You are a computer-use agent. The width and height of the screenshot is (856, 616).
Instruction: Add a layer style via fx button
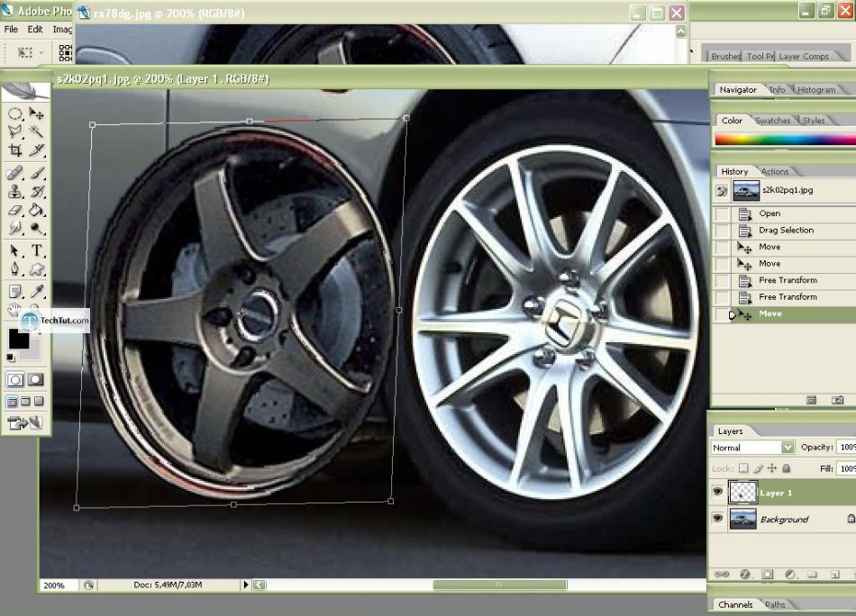click(744, 574)
